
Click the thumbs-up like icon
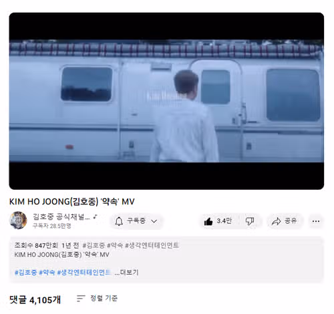208,221
